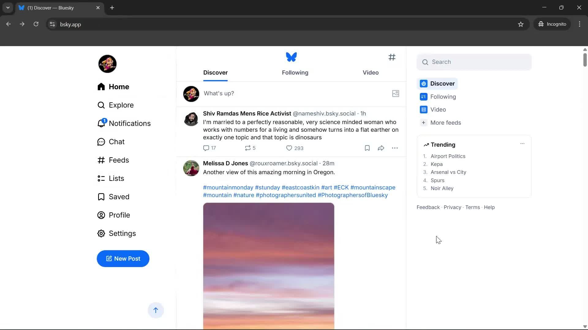Screen dimensions: 588x330
Task: Switch to the Video tab
Action: [371, 73]
